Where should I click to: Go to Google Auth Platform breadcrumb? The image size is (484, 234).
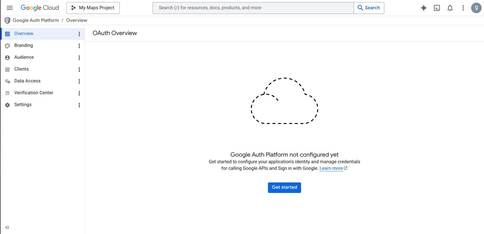pyautogui.click(x=36, y=20)
